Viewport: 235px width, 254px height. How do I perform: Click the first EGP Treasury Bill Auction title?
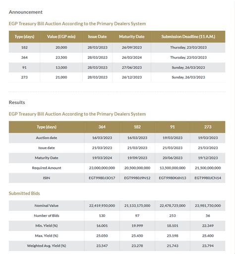(77, 24)
